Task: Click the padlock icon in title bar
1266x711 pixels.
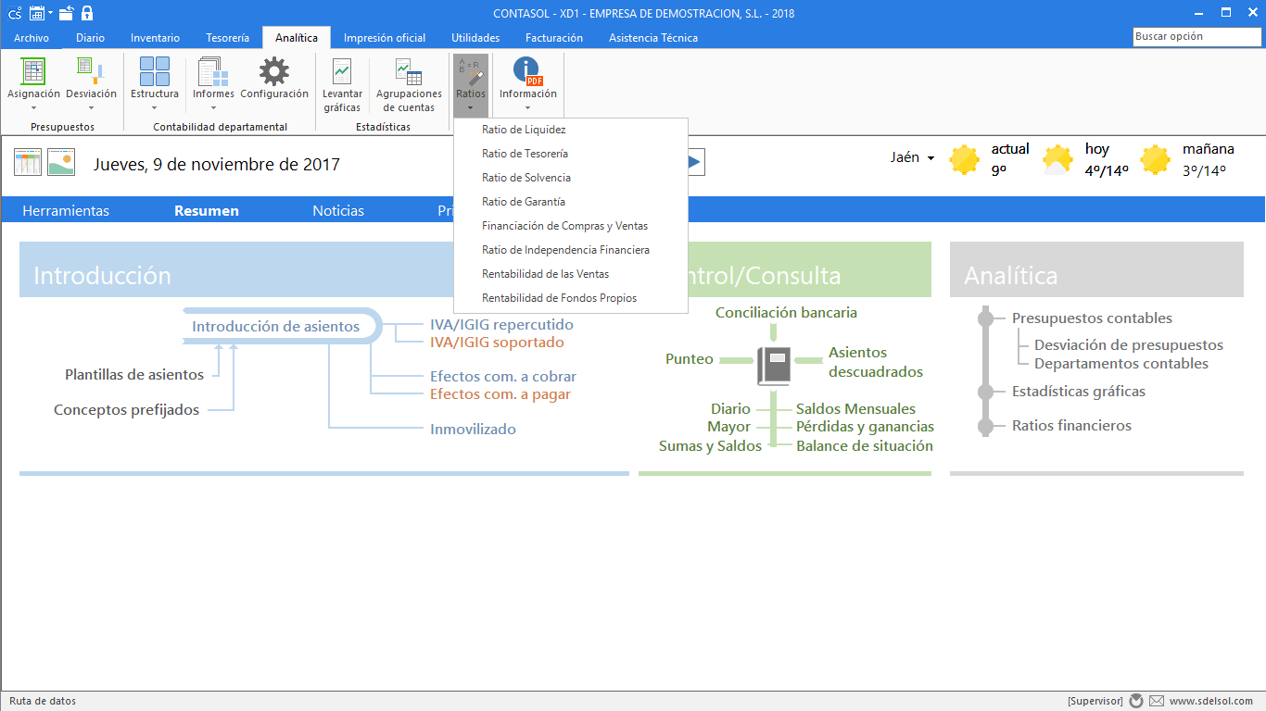Action: tap(87, 13)
